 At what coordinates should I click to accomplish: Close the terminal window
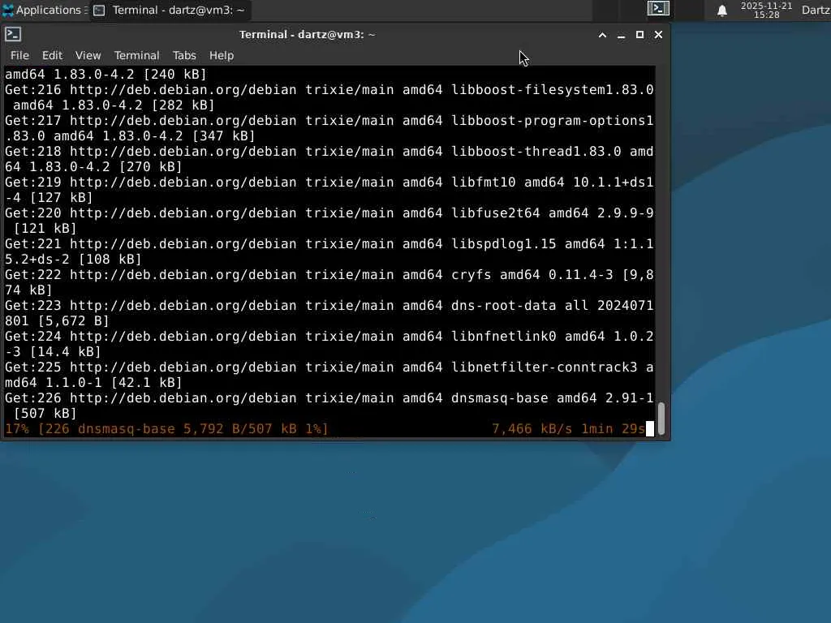point(658,35)
